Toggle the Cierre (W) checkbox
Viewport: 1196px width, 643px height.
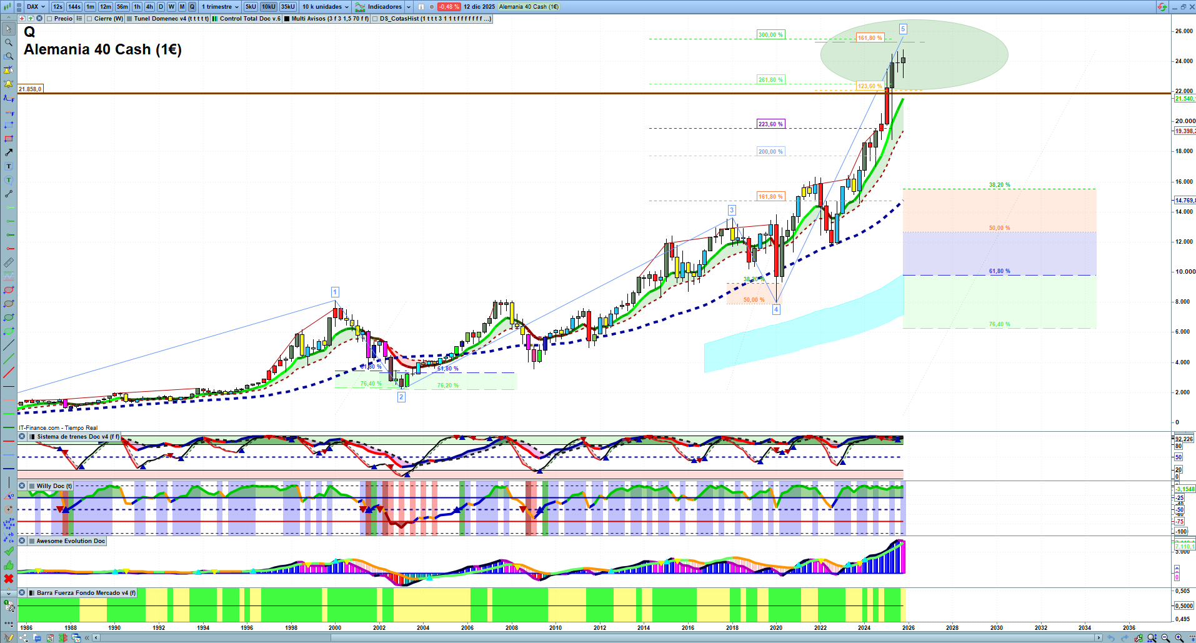click(x=89, y=19)
